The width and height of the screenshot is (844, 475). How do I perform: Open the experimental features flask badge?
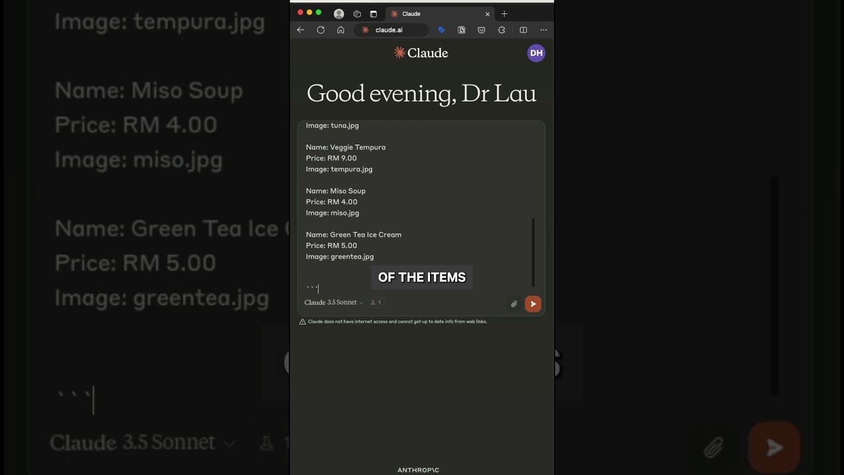coord(375,302)
